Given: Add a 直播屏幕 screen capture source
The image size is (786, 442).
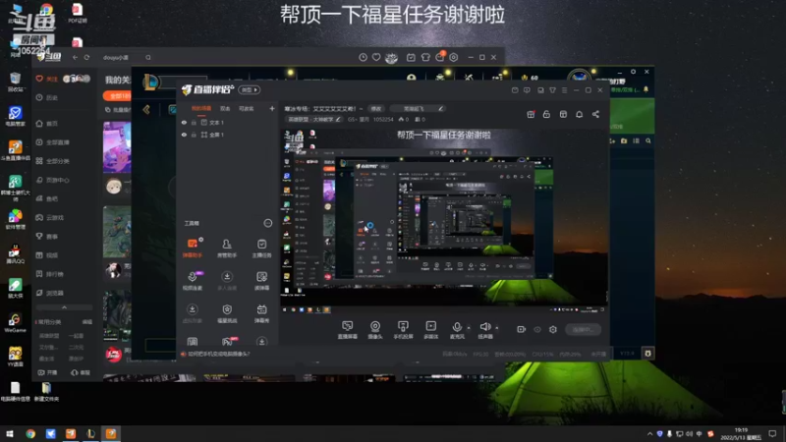Looking at the screenshot, I should (348, 330).
